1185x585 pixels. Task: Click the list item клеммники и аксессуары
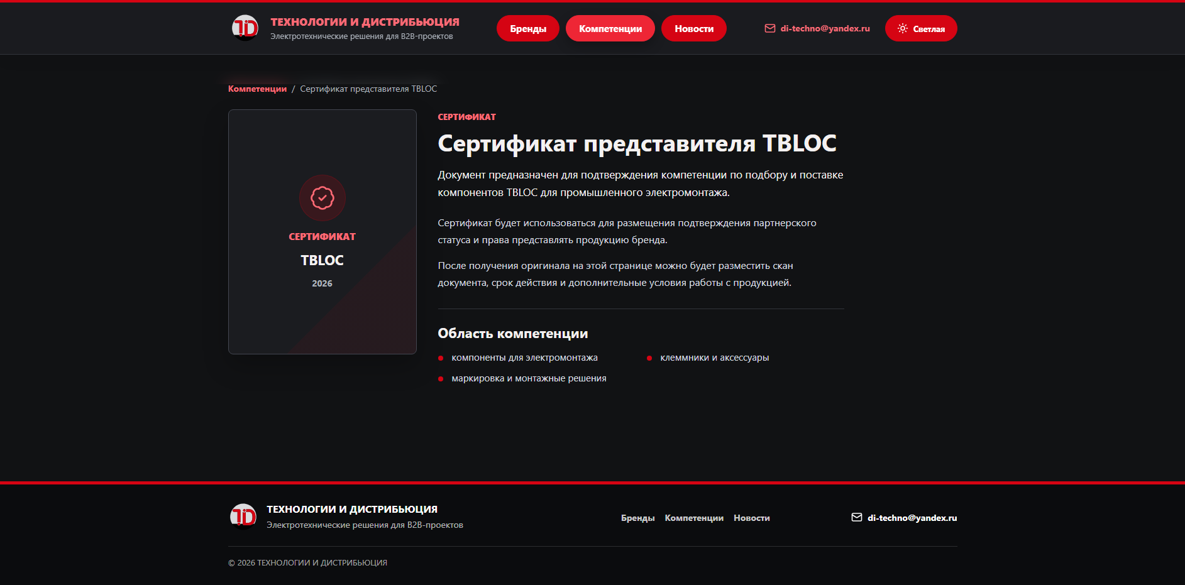tap(714, 358)
